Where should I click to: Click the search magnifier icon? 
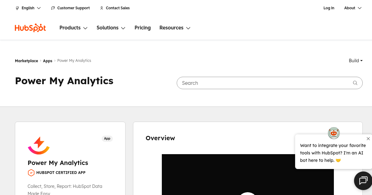[x=355, y=83]
